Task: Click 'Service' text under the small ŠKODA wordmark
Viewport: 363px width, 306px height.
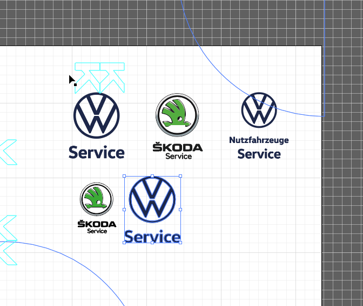Action: [97, 231]
